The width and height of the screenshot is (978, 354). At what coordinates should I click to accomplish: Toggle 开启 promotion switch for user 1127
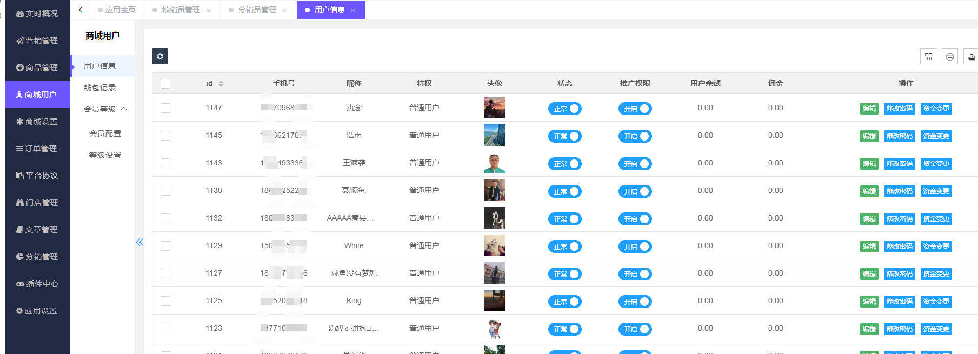click(x=635, y=274)
